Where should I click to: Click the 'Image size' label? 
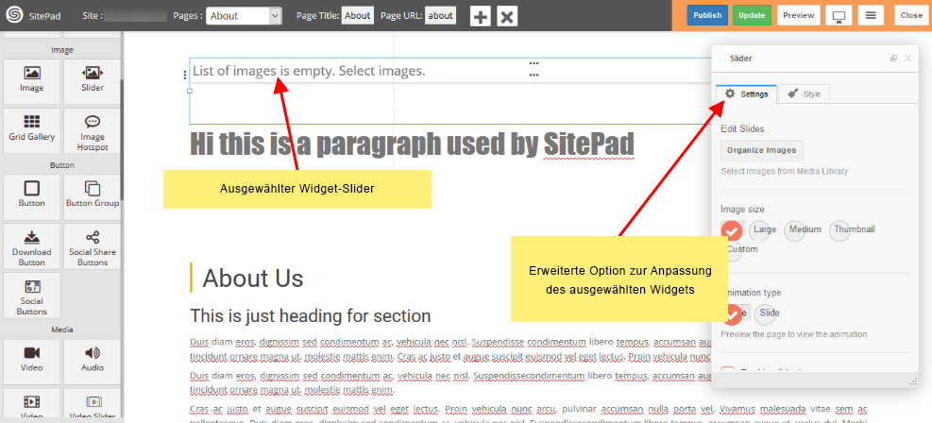[x=742, y=209]
